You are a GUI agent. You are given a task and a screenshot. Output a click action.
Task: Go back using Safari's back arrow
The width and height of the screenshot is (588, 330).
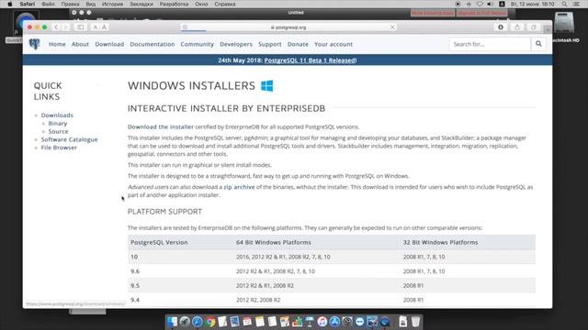tap(56, 27)
